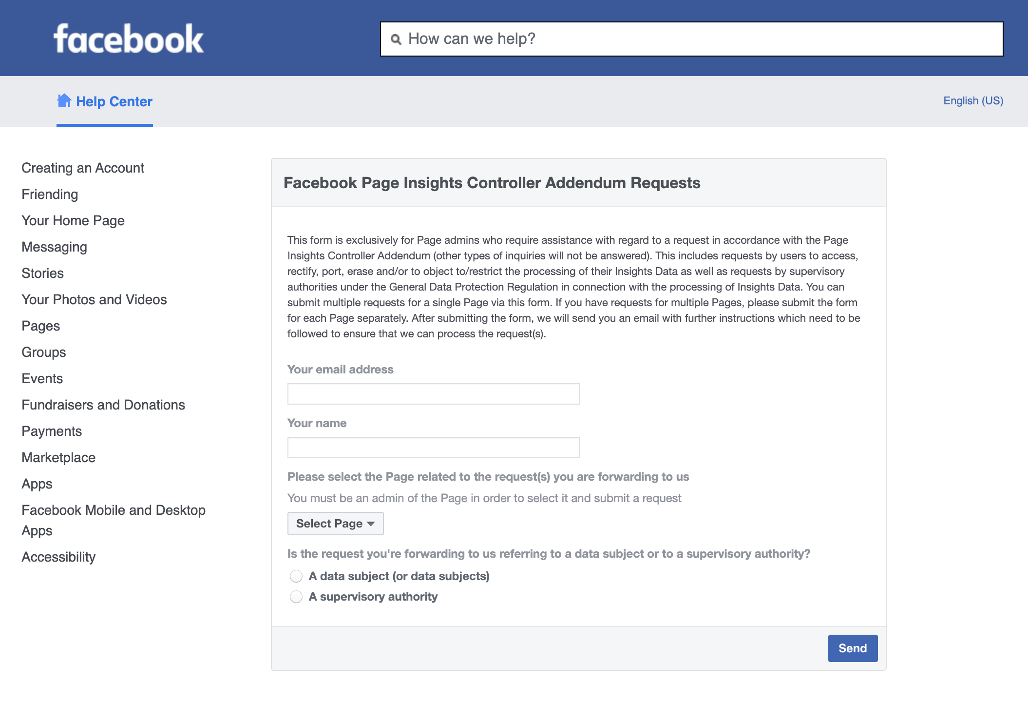Click the house icon next to Help Center
Screen dimensions: 1028x702
tap(64, 100)
